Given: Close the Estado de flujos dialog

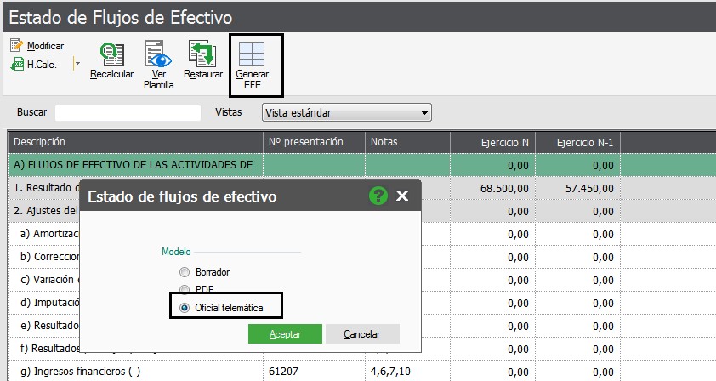Looking at the screenshot, I should point(402,196).
